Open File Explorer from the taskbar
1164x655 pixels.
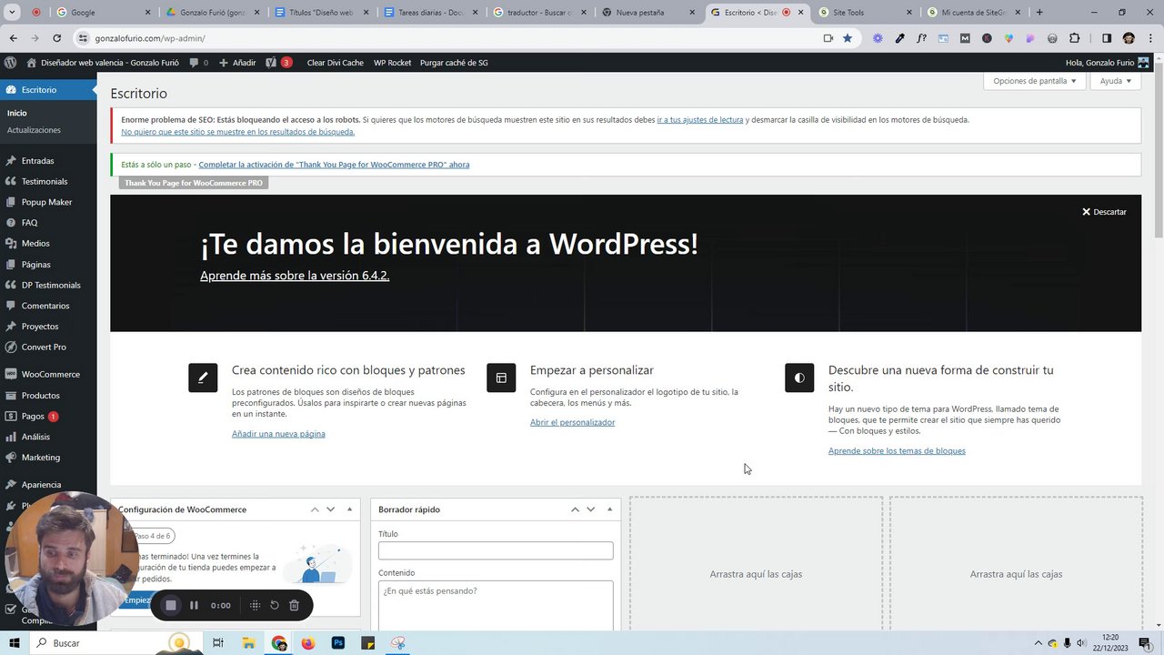coord(248,643)
